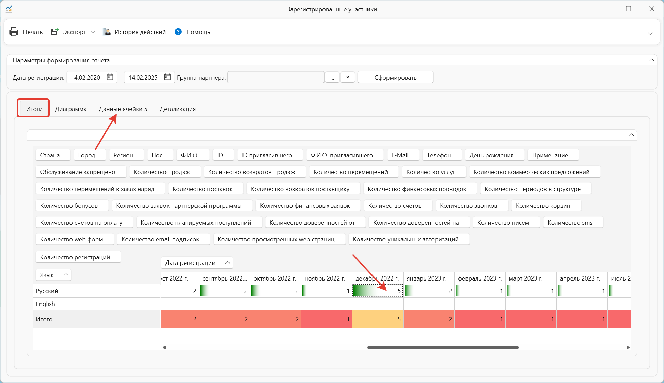This screenshot has width=664, height=383.
Task: Select Количество бонусов field
Action: click(72, 205)
